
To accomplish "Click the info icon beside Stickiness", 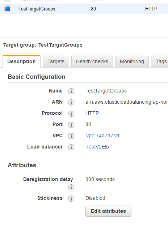I will [71, 198].
